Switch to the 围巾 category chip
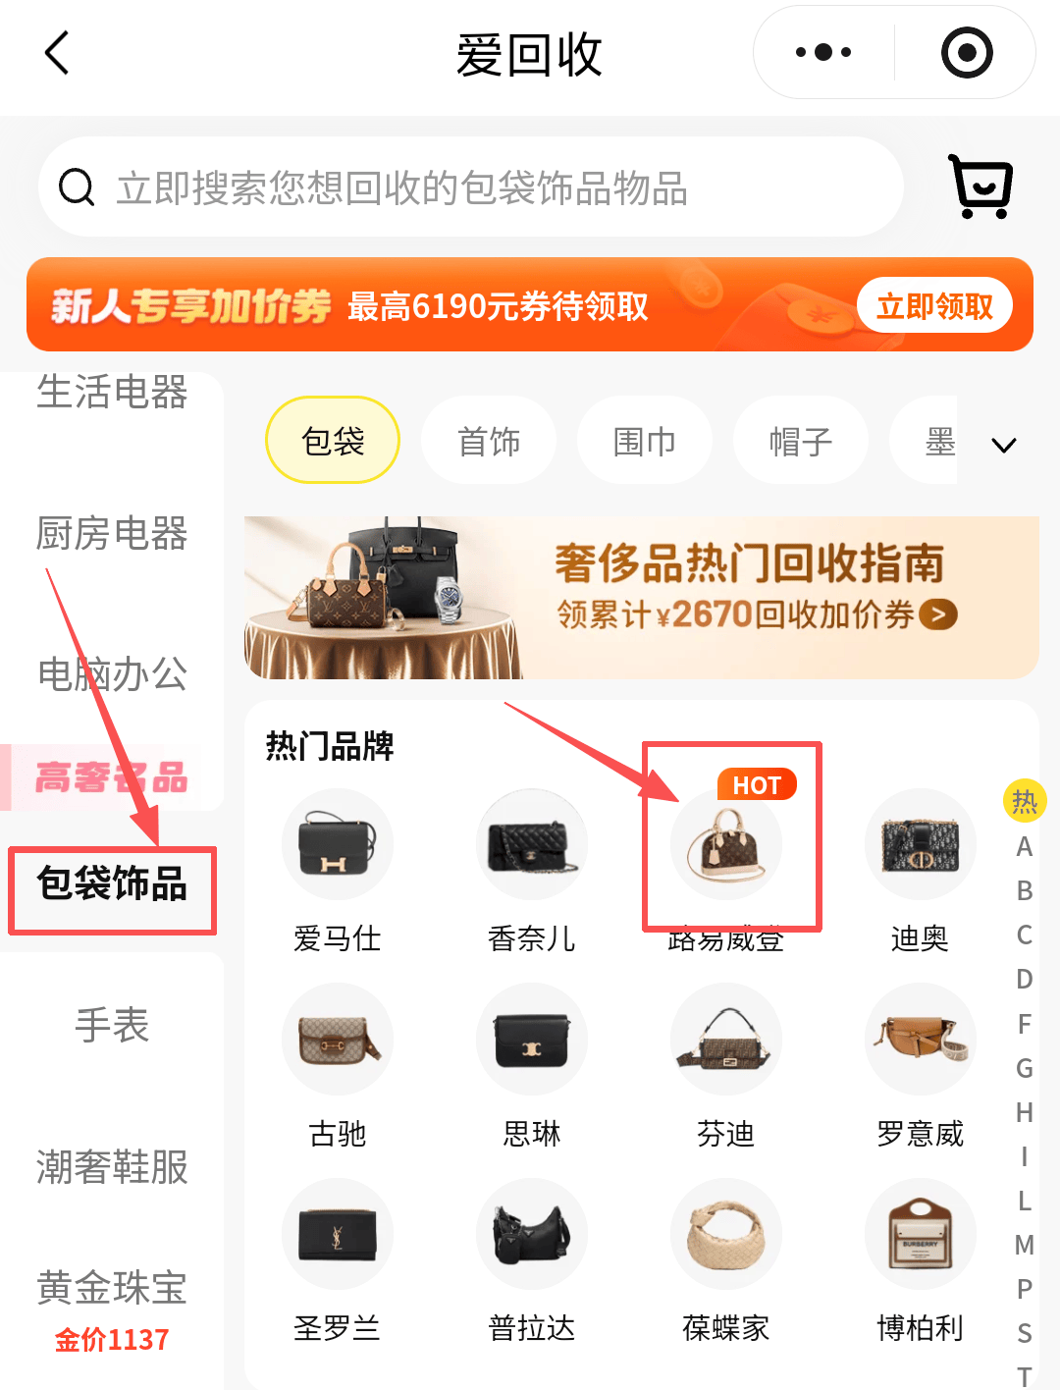The height and width of the screenshot is (1390, 1060). pos(644,440)
